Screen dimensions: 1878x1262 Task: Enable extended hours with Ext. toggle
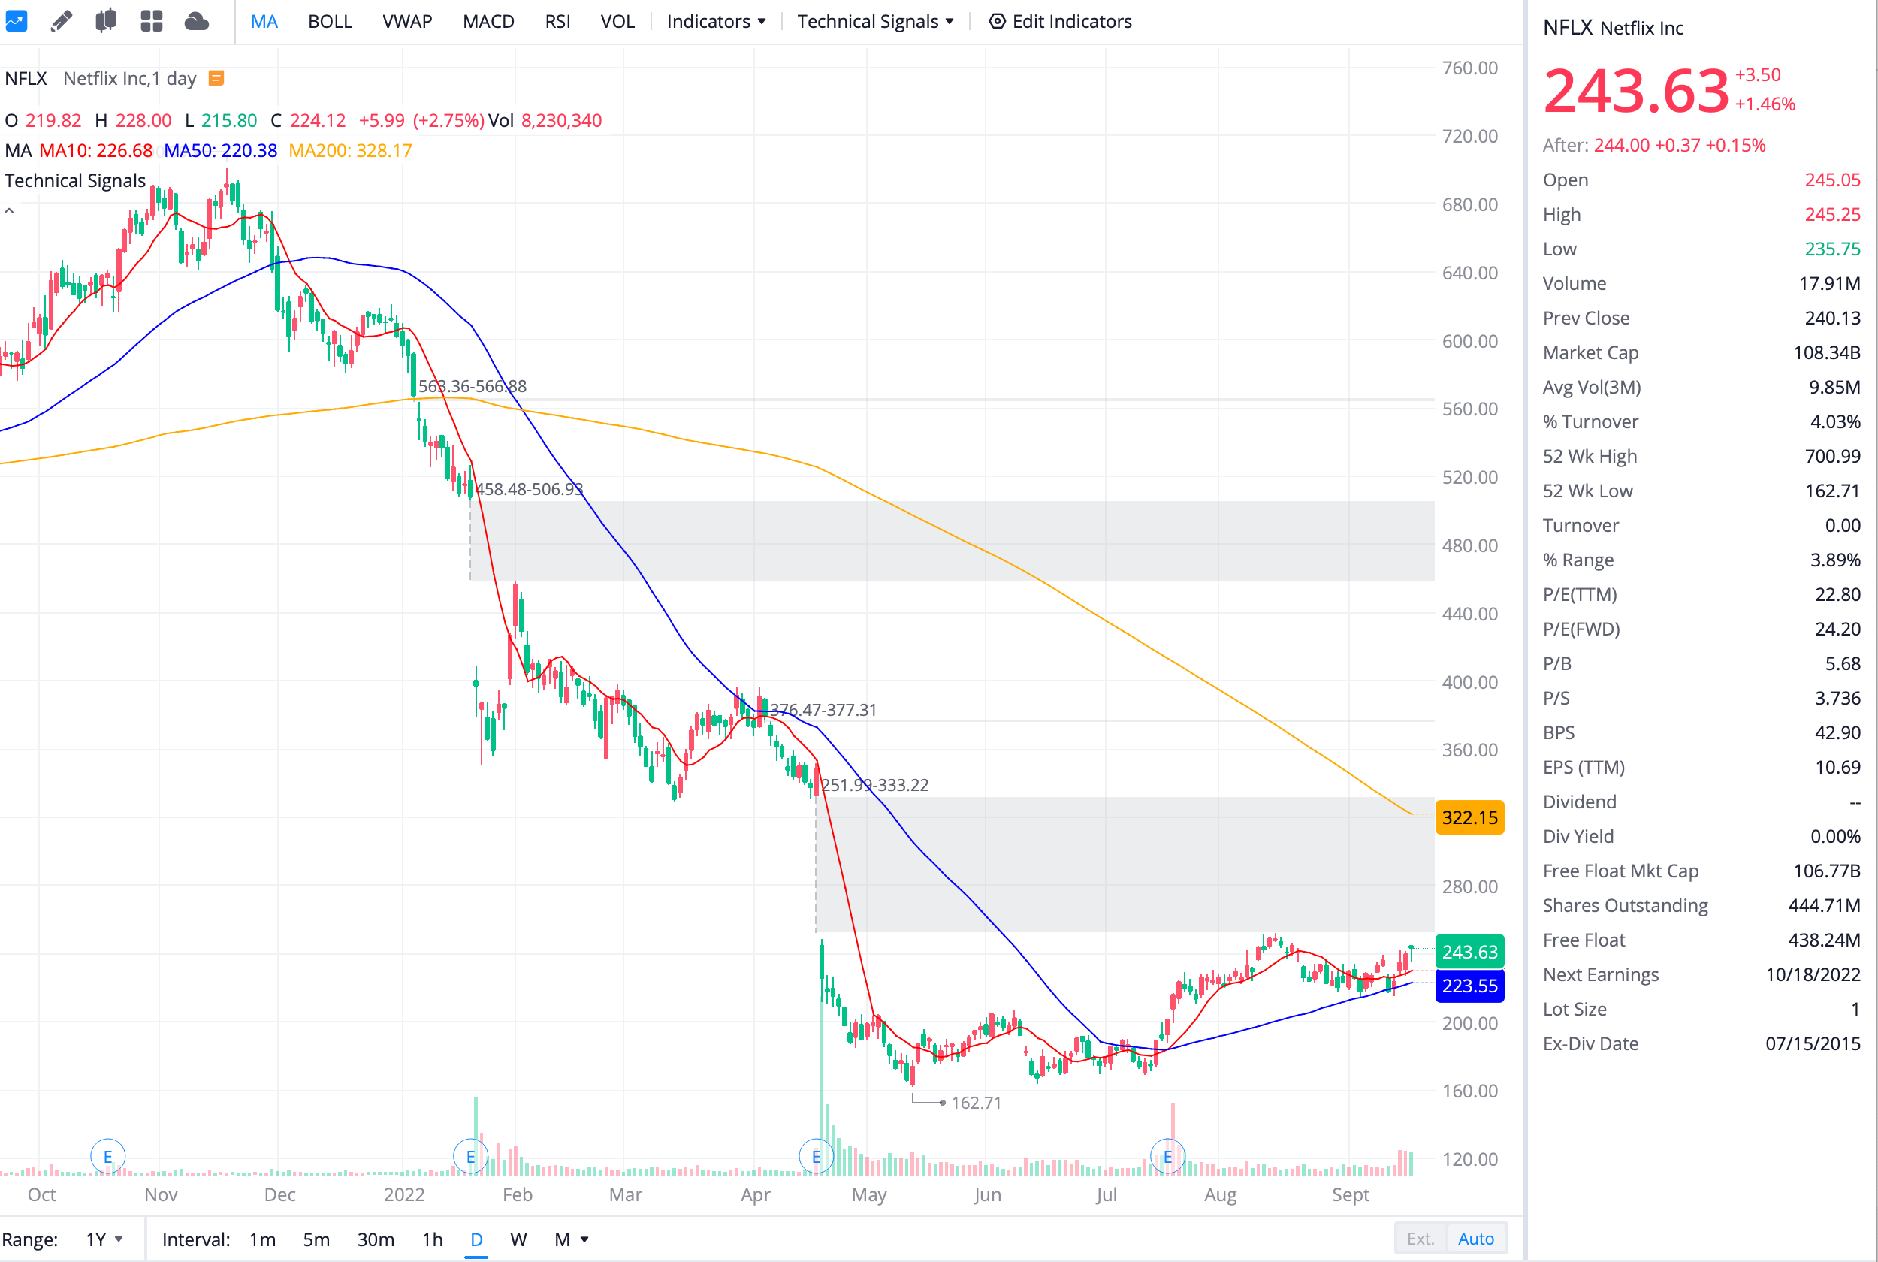1421,1239
